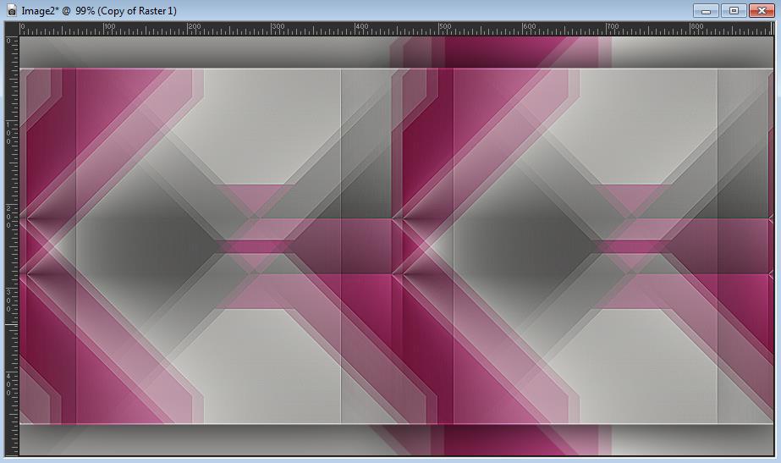
Task: Click the horizontal ruler along the top
Action: (x=397, y=29)
